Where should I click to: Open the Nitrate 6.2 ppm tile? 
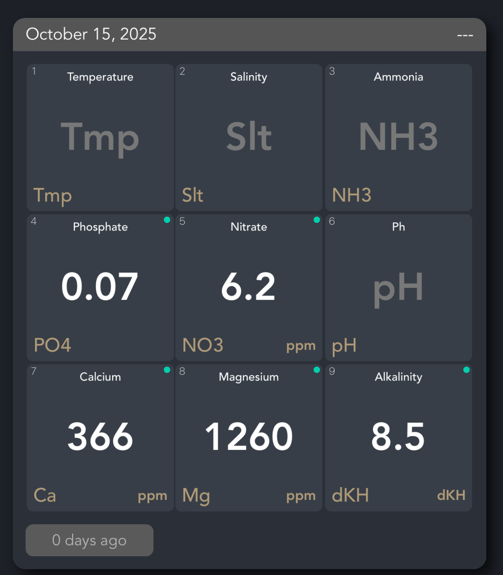(248, 287)
